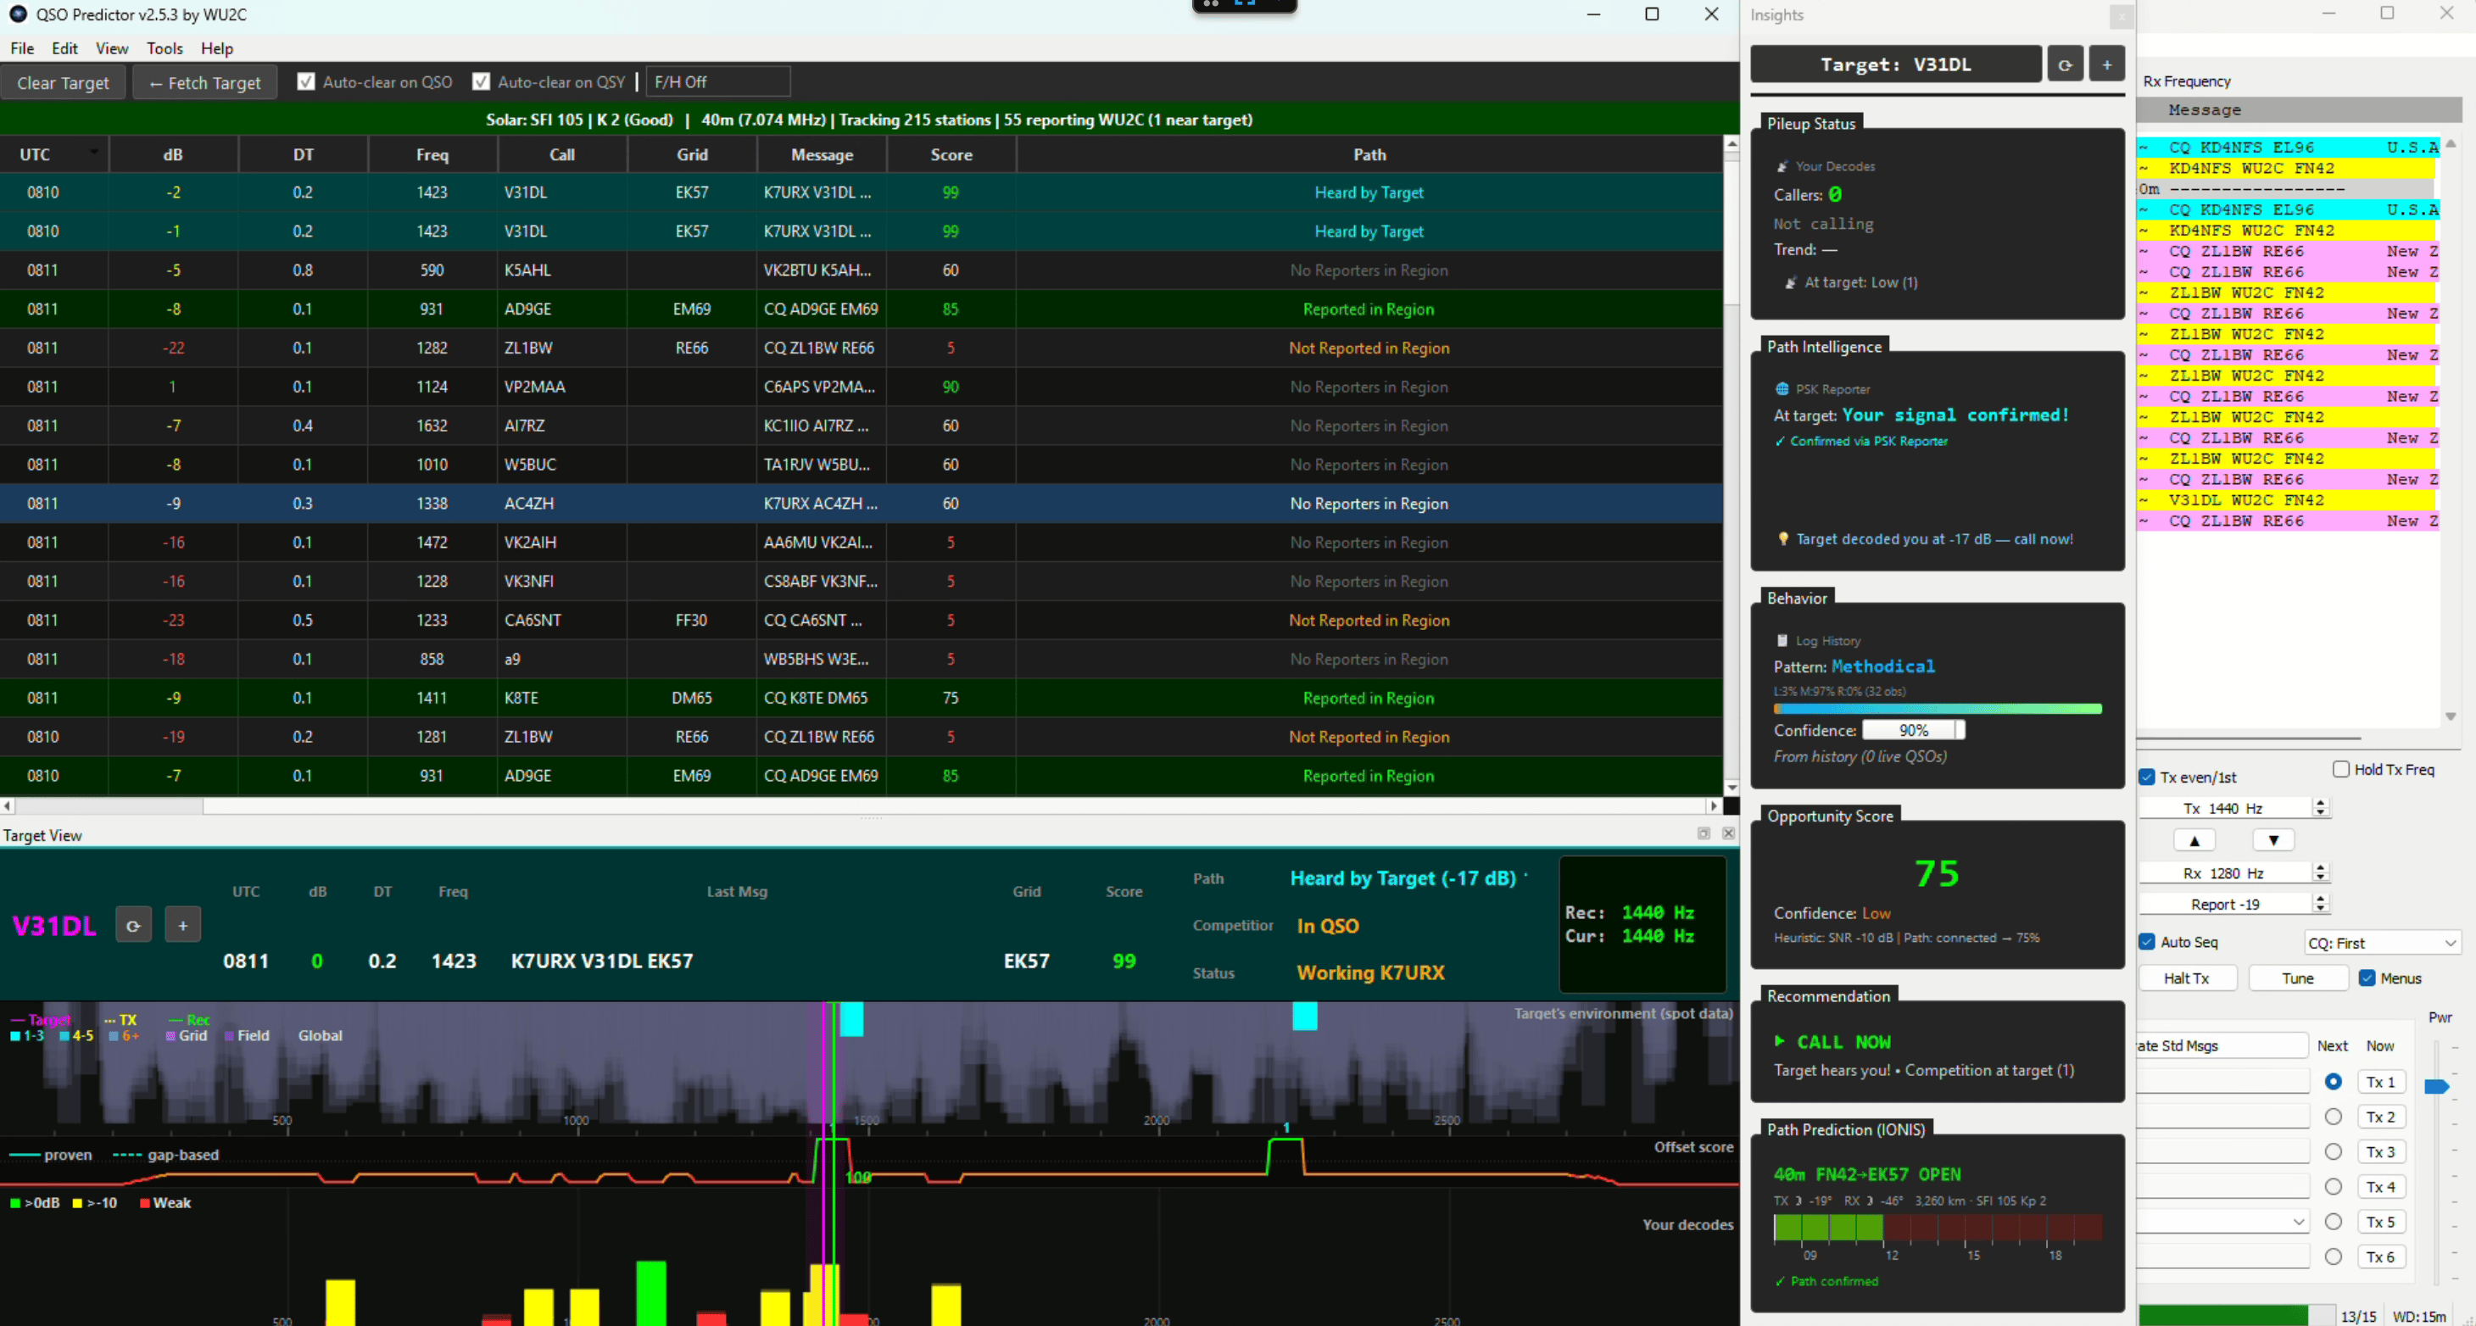This screenshot has height=1326, width=2476.
Task: Select the VP2MAA row in the decode table
Action: click(x=862, y=387)
